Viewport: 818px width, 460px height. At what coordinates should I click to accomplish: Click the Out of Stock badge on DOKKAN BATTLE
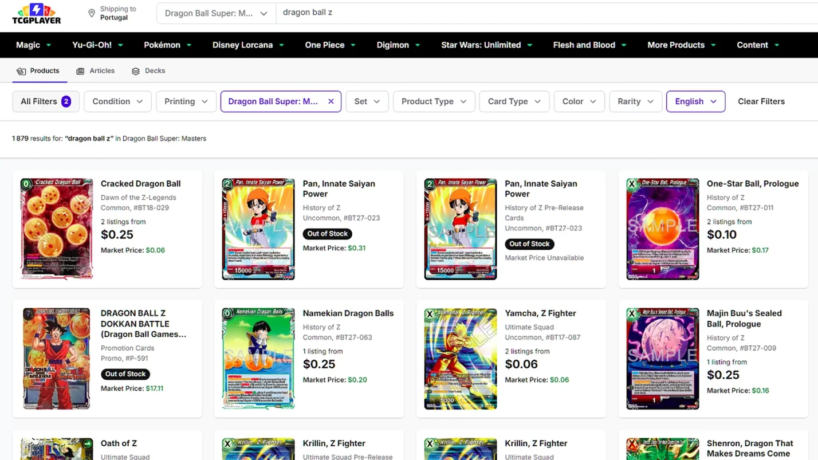pos(125,374)
